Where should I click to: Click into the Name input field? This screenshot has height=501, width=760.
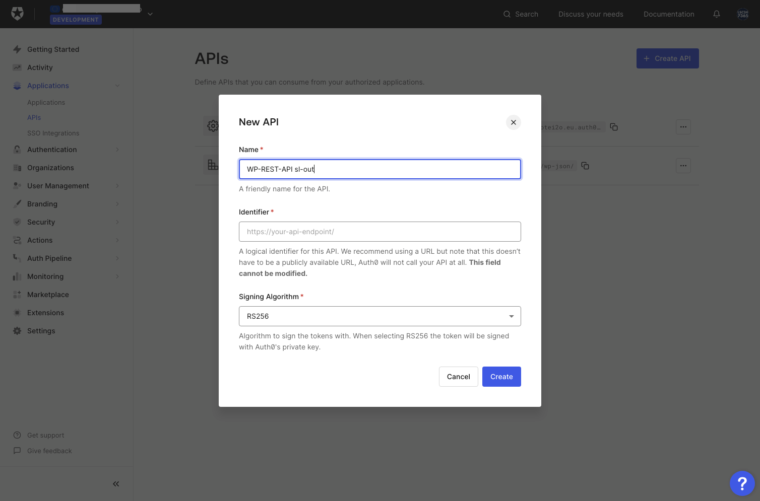380,169
